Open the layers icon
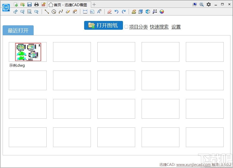Screen dimensions: 233x168 134,12
